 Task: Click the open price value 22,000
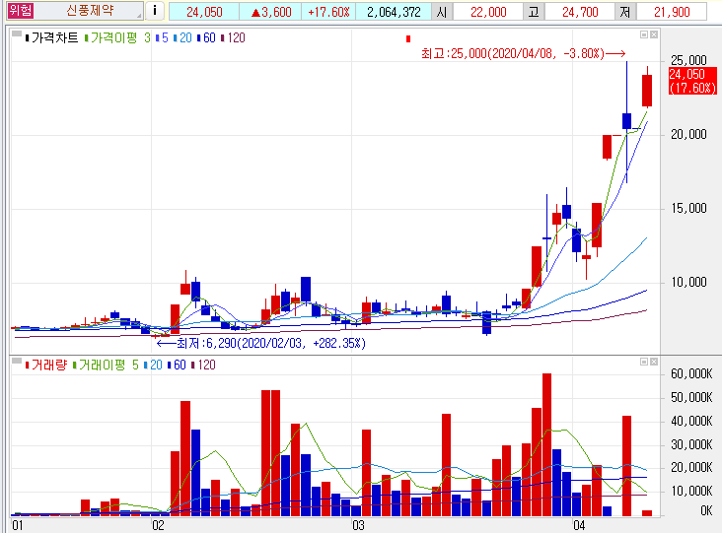488,12
